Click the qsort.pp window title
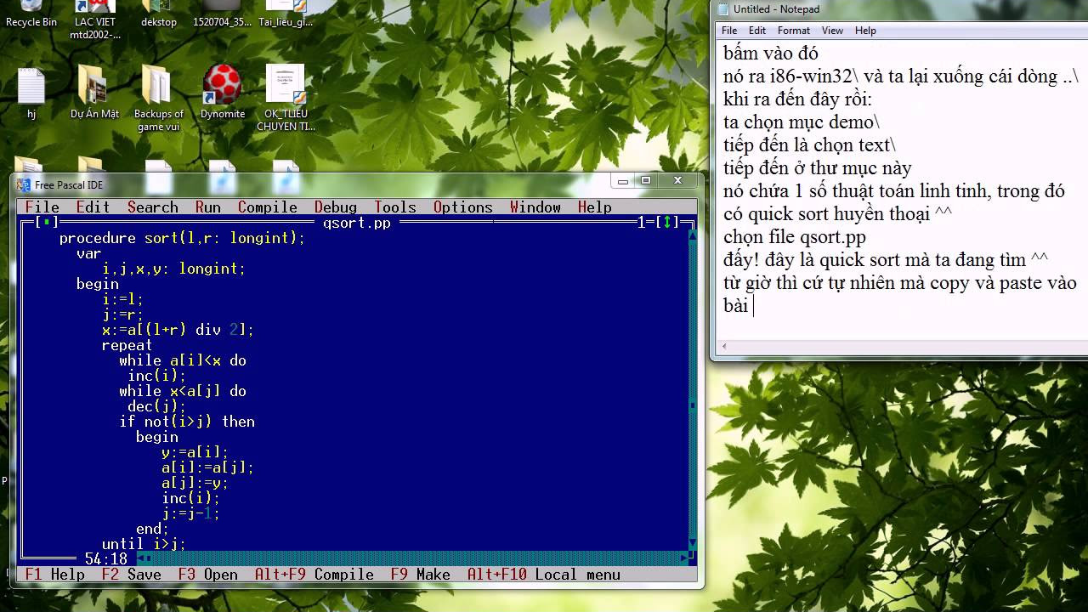This screenshot has width=1088, height=612. (357, 223)
